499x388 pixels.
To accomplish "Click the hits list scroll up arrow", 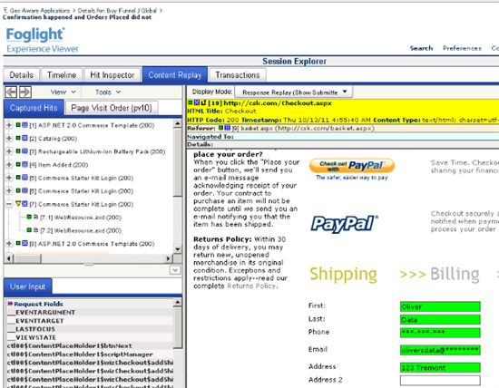I will coord(178,123).
